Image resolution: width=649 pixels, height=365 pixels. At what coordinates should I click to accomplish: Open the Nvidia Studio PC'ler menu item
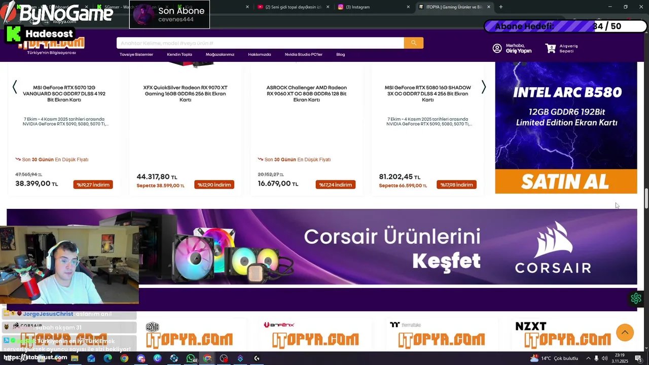(304, 55)
